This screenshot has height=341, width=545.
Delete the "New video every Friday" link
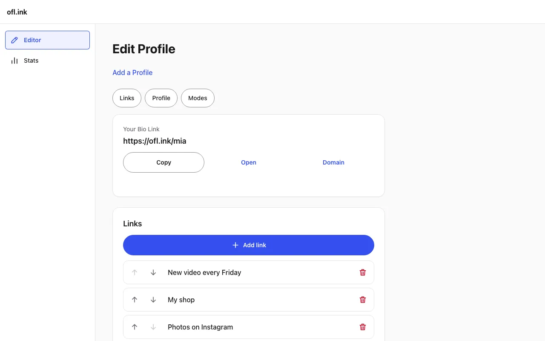pos(363,272)
